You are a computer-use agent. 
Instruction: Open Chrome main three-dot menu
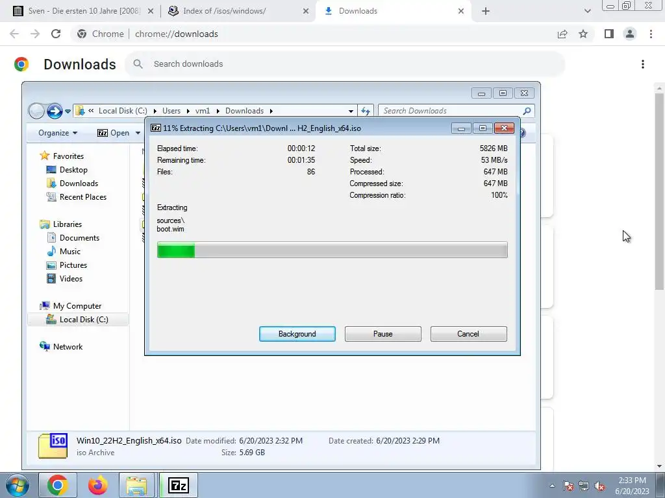point(651,34)
